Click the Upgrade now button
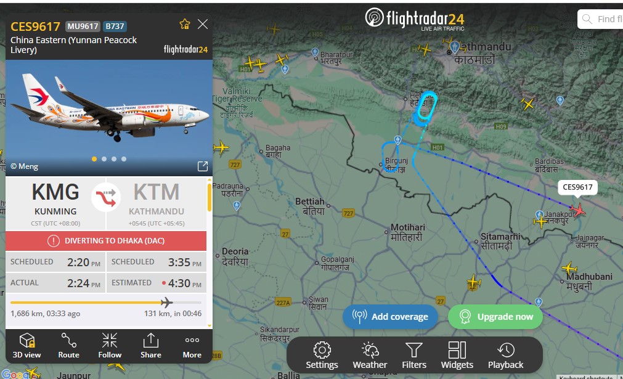This screenshot has width=623, height=379. tap(495, 317)
